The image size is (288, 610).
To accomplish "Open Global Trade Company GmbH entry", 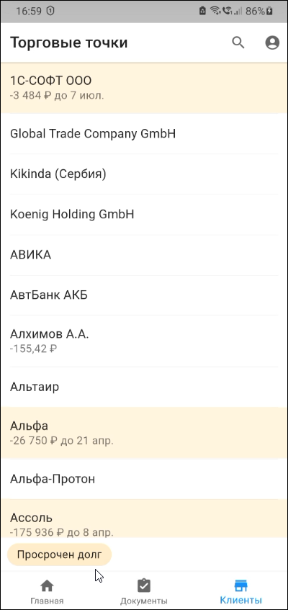I will coord(144,134).
